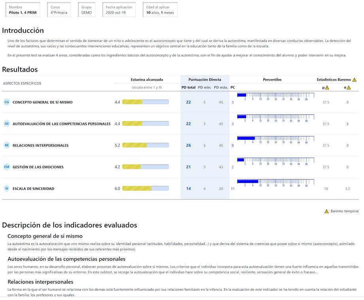Click the RE icon for Relaciones Interpersonales
This screenshot has width=364, height=300.
6,145
